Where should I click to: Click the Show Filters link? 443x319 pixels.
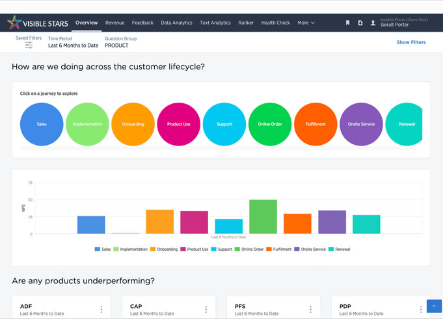coord(411,42)
